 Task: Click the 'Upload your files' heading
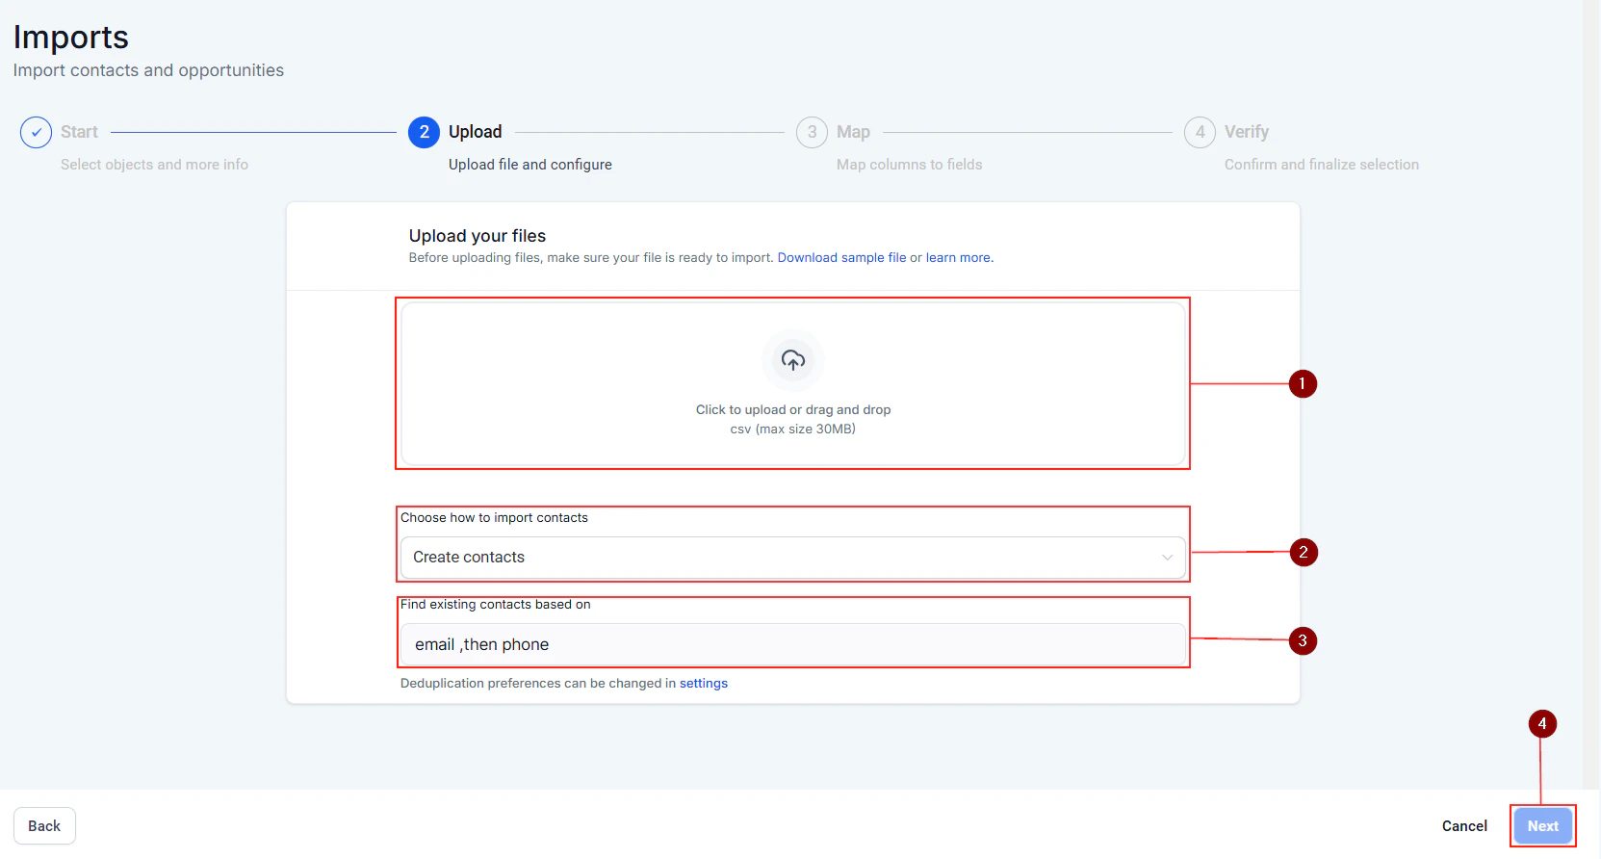478,236
